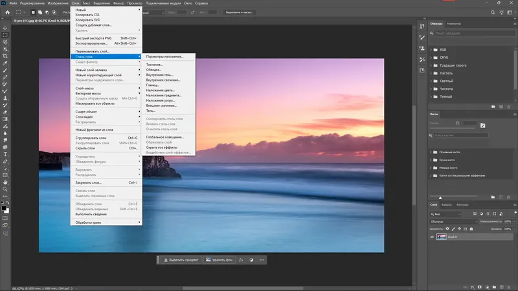Select the Crop tool

(x=5, y=56)
